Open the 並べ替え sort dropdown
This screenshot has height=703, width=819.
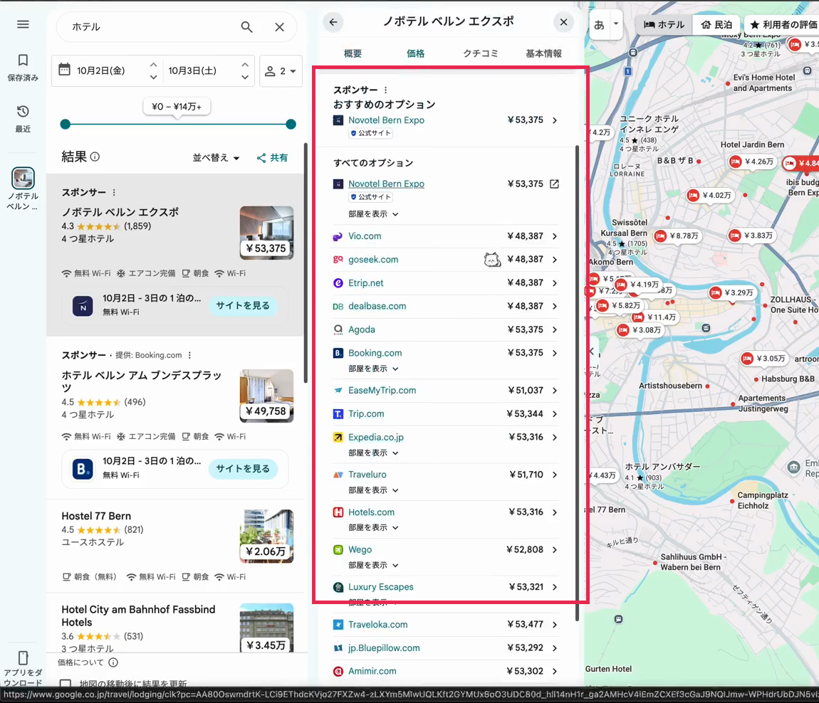coord(216,158)
